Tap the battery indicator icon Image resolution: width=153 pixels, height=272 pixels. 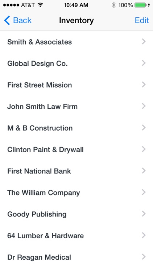[x=141, y=5]
